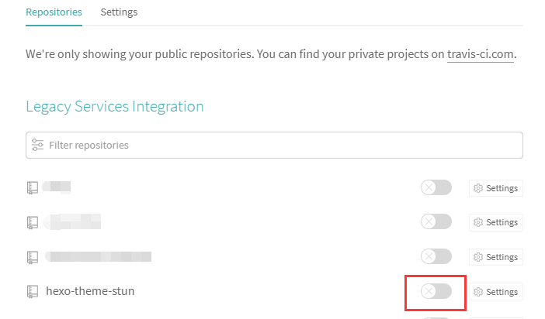The image size is (545, 319).
Task: Enable the toggle switch for hexo-theme-stun
Action: pos(436,291)
